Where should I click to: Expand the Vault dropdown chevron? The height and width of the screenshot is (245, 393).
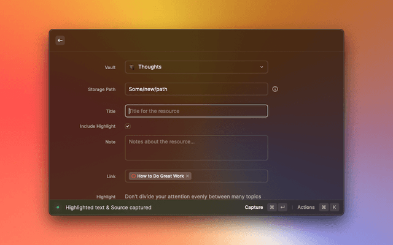262,67
